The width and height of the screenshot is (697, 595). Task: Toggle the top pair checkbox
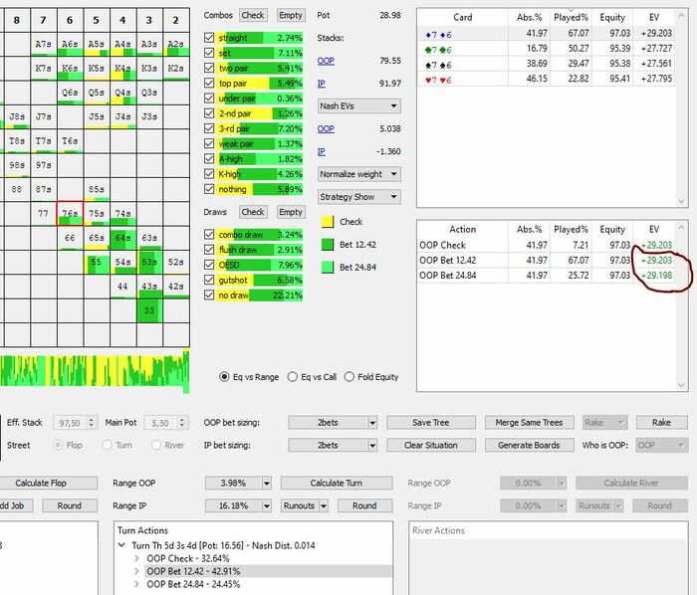click(209, 83)
